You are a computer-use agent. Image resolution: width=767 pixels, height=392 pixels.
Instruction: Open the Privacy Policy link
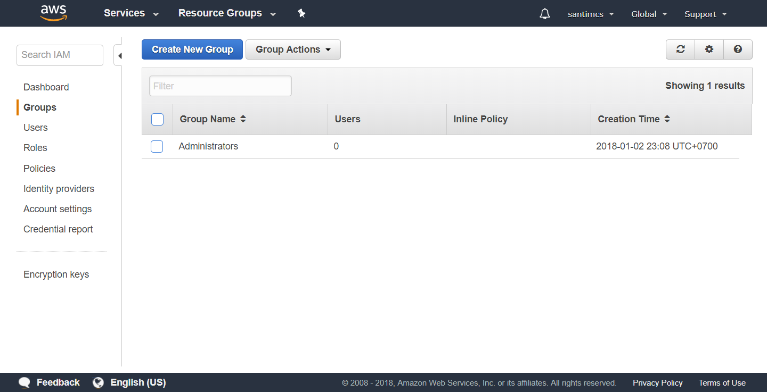click(x=657, y=383)
